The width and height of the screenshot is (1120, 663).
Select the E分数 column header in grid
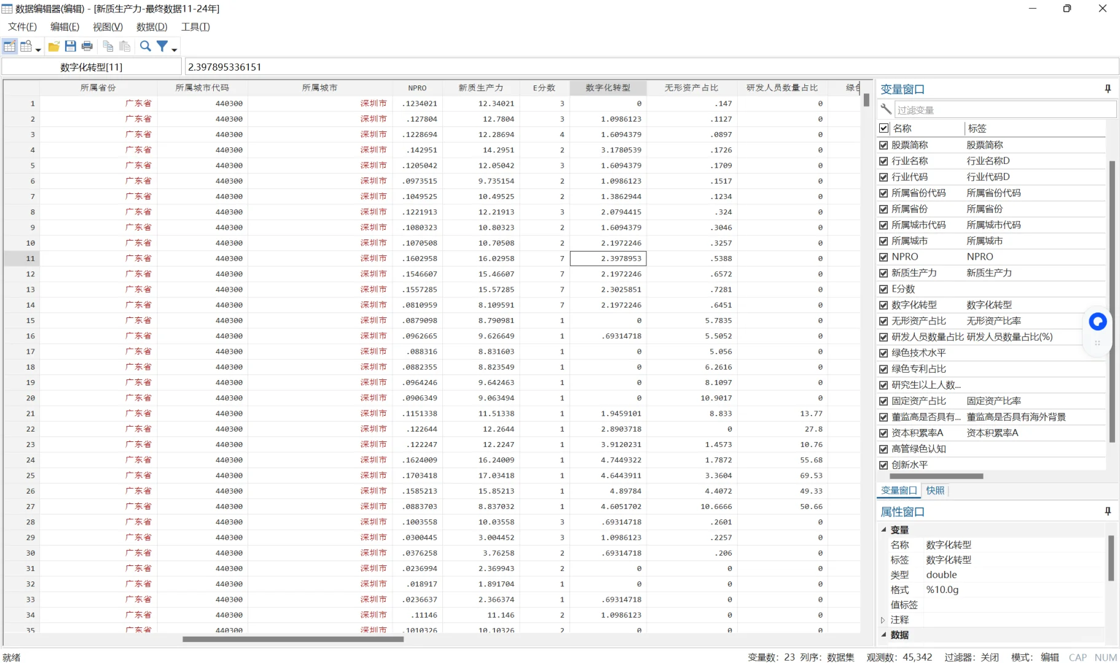(x=544, y=88)
